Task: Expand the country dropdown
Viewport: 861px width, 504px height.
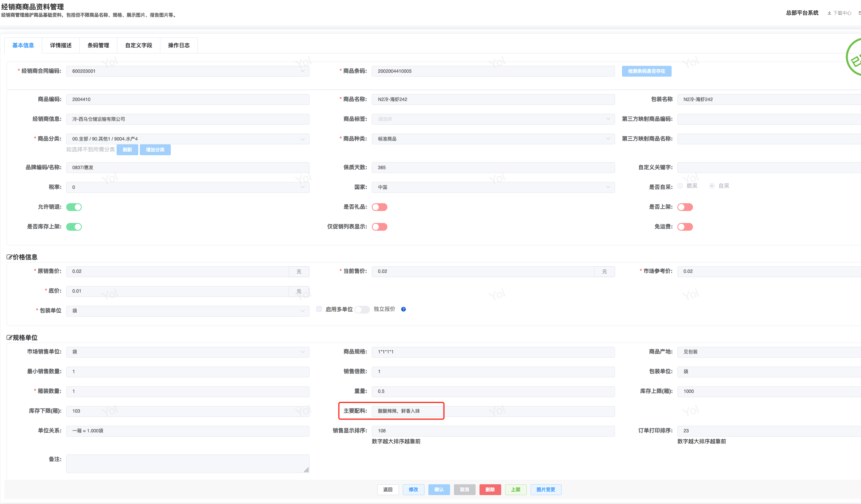Action: click(x=493, y=187)
